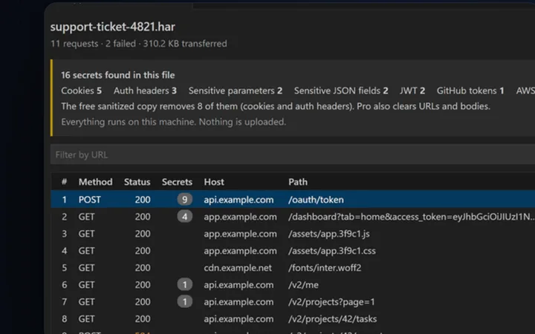Click the Auth headers 3 category
This screenshot has height=334, width=535.
pyautogui.click(x=145, y=91)
